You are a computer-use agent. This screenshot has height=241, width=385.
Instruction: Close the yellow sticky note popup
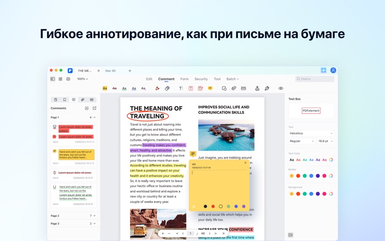click(x=245, y=163)
